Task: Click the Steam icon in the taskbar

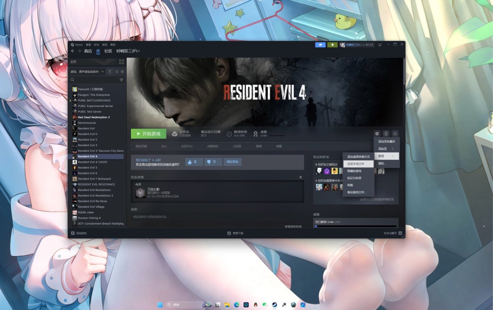Action: coord(275,305)
